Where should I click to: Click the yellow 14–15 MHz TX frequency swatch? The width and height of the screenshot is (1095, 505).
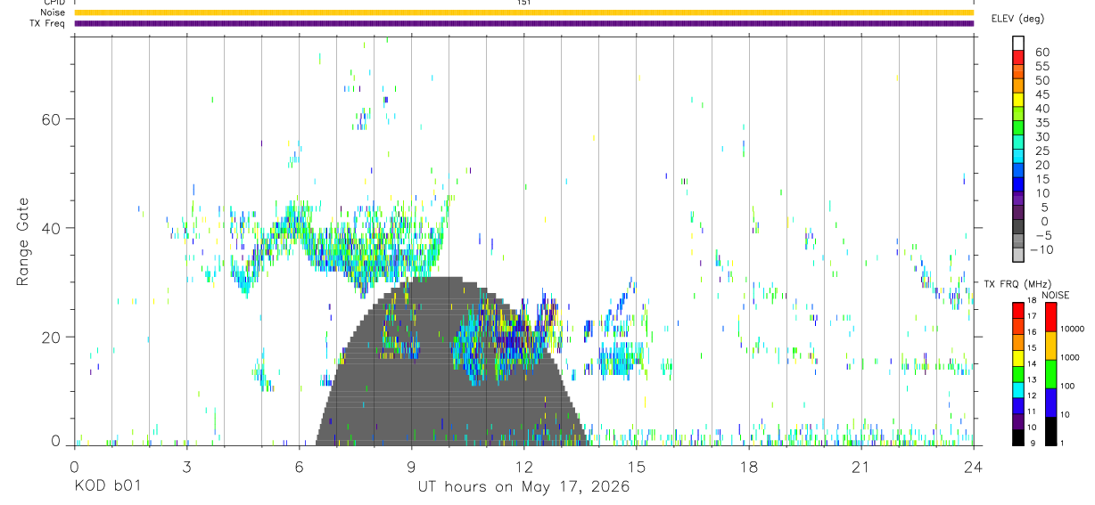click(1017, 357)
